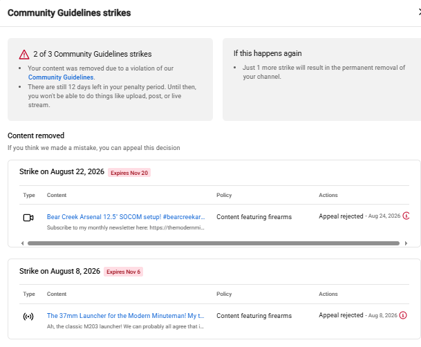
Task: Close the Community Guidelines strikes dialog
Action: pos(419,12)
